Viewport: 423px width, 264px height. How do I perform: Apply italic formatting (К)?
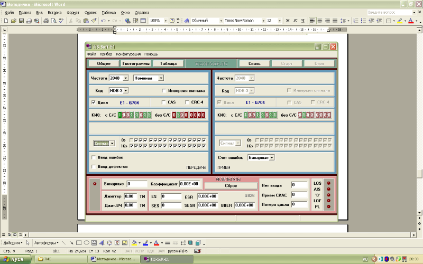tap(295, 21)
